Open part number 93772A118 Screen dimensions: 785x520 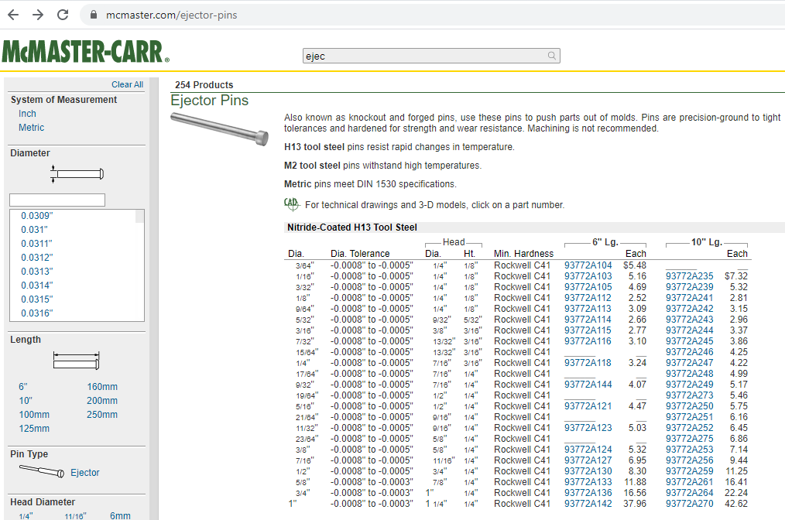point(588,363)
